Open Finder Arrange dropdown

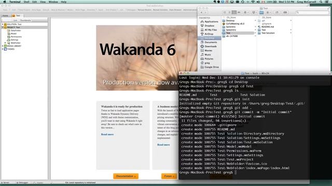click(269, 12)
